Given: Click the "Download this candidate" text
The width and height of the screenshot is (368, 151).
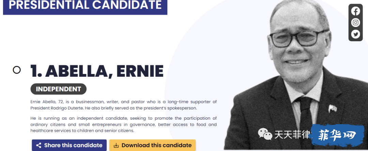Looking at the screenshot, I should pos(156,145).
